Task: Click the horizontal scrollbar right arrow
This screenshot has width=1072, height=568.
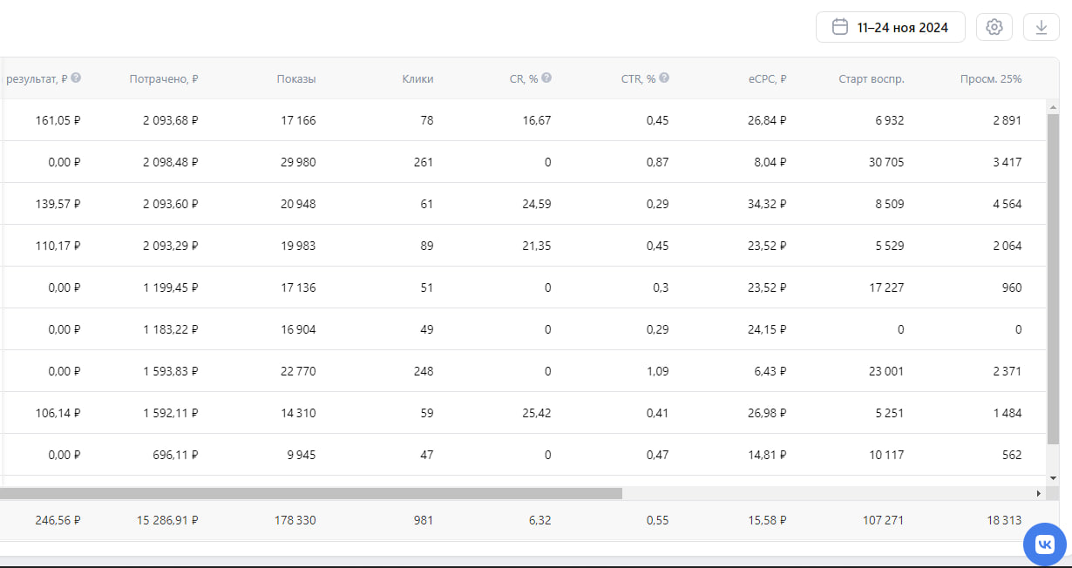Action: tap(1038, 493)
